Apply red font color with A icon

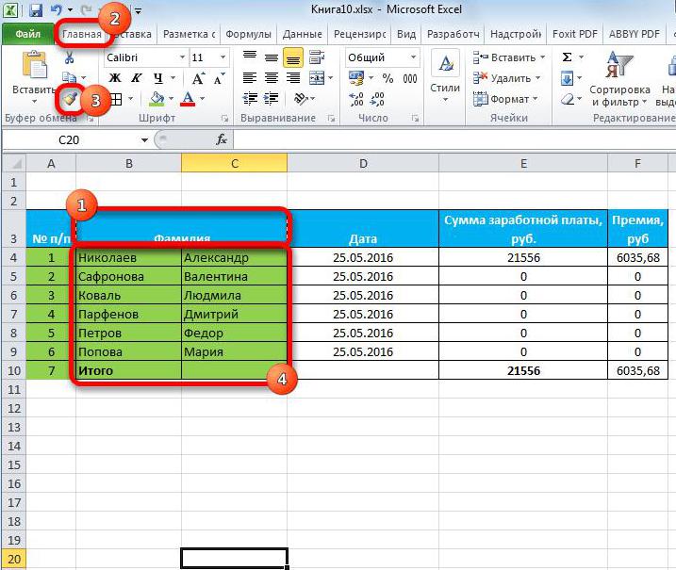(x=188, y=99)
